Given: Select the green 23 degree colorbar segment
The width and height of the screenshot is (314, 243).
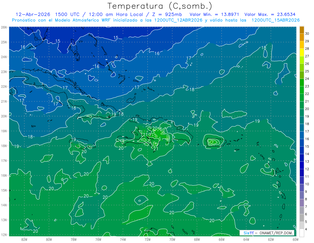Looking at the screenshot, I should (x=302, y=83).
